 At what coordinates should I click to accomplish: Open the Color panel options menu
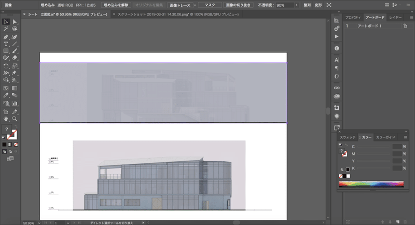406,137
